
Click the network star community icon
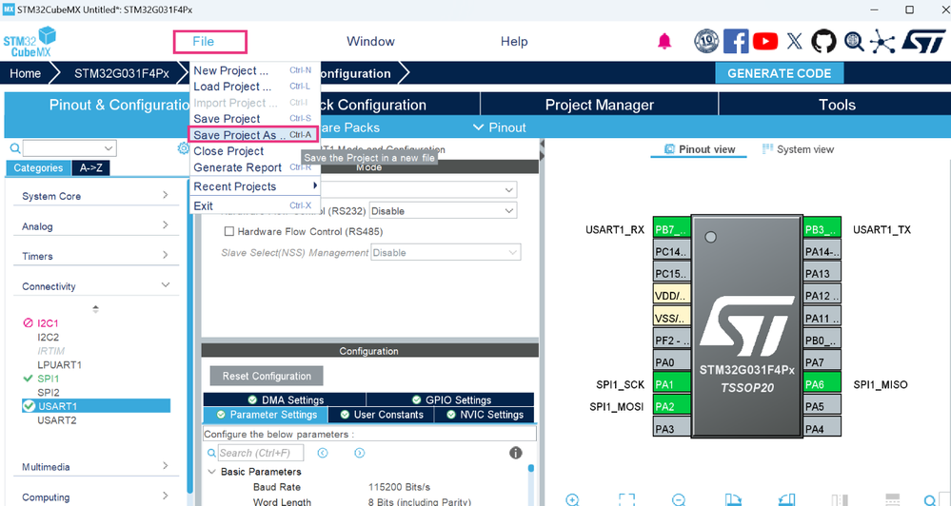[882, 41]
